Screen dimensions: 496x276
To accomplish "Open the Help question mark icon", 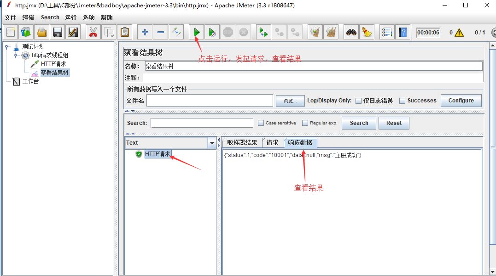I will pos(403,32).
